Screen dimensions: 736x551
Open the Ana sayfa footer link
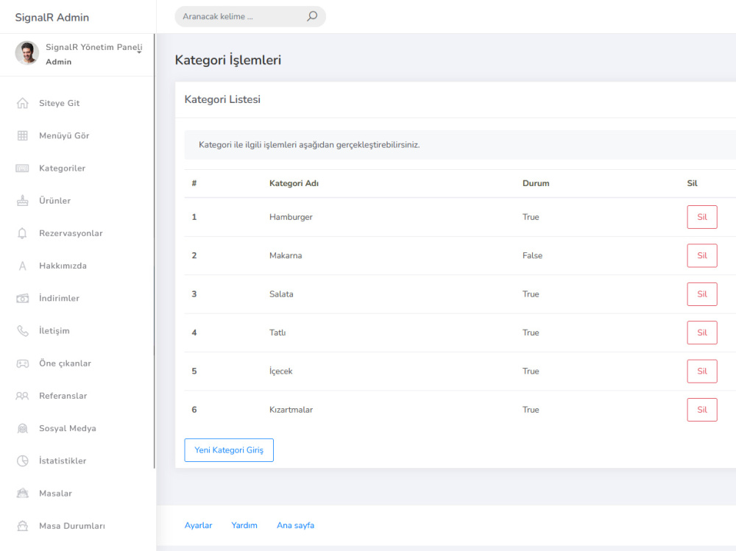coord(295,525)
